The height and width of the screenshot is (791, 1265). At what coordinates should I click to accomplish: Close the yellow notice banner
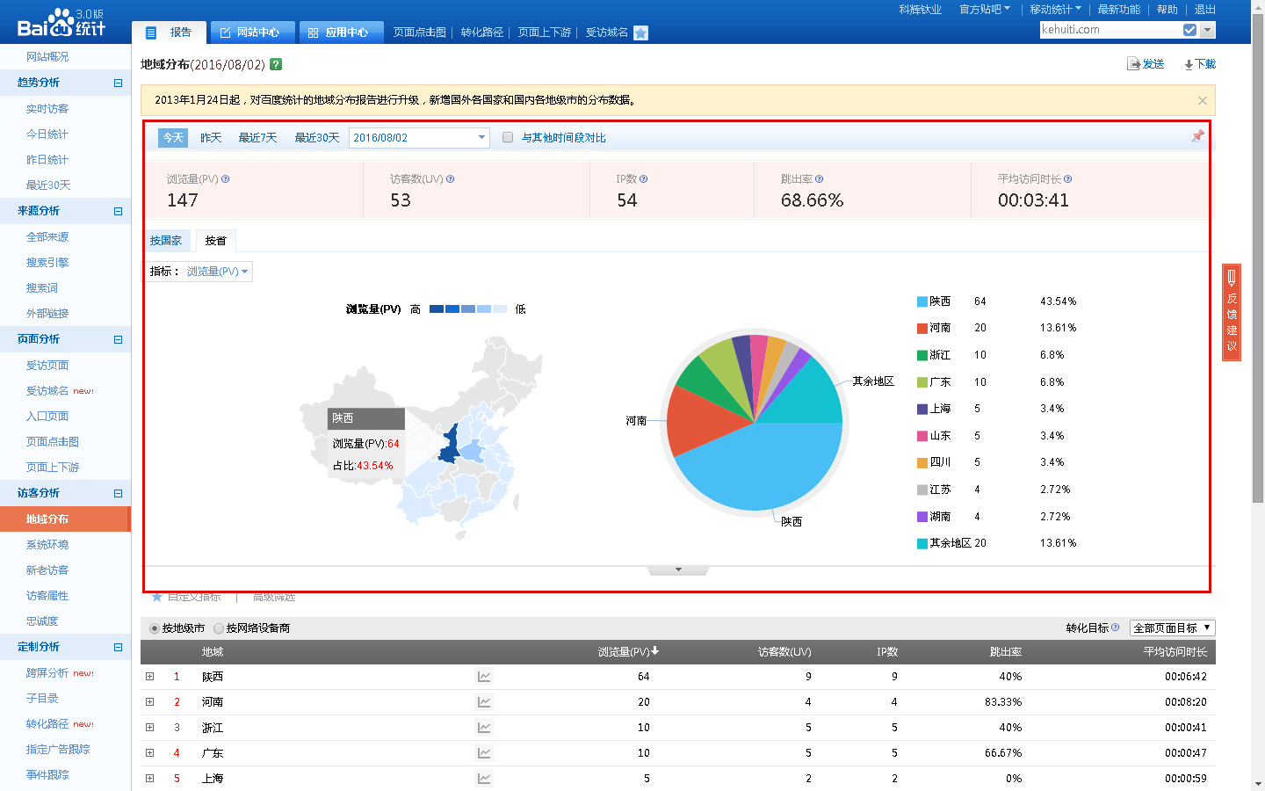[1203, 100]
